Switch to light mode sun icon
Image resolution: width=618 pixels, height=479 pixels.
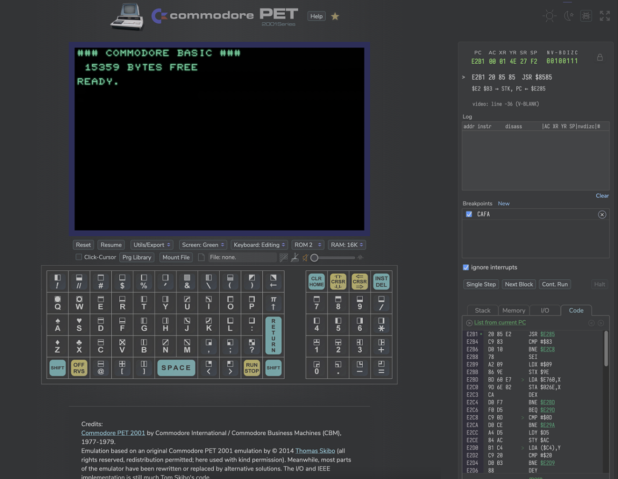tap(550, 16)
